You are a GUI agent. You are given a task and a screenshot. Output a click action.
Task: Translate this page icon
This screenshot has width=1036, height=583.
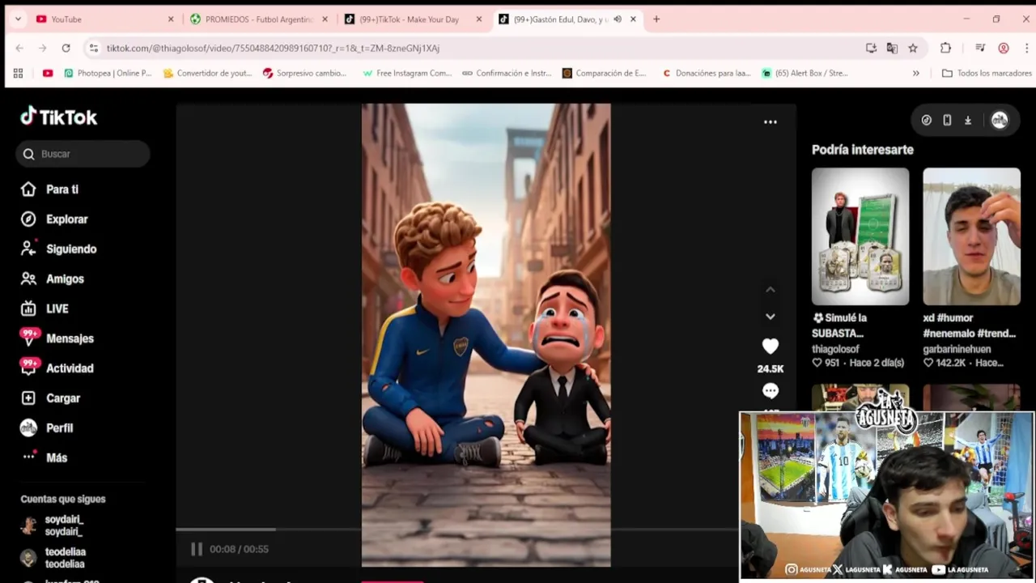coord(892,48)
